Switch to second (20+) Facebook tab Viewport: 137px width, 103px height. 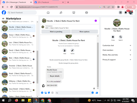[49, 2]
